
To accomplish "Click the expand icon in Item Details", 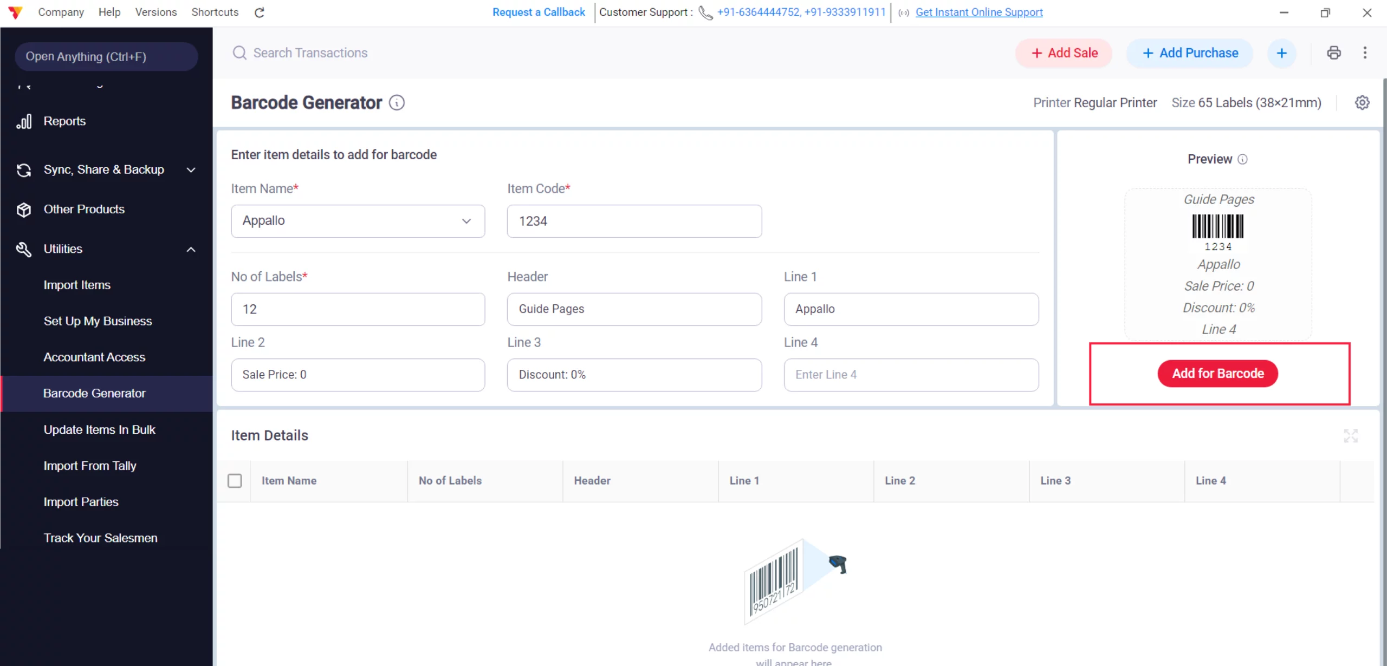I will pyautogui.click(x=1351, y=435).
